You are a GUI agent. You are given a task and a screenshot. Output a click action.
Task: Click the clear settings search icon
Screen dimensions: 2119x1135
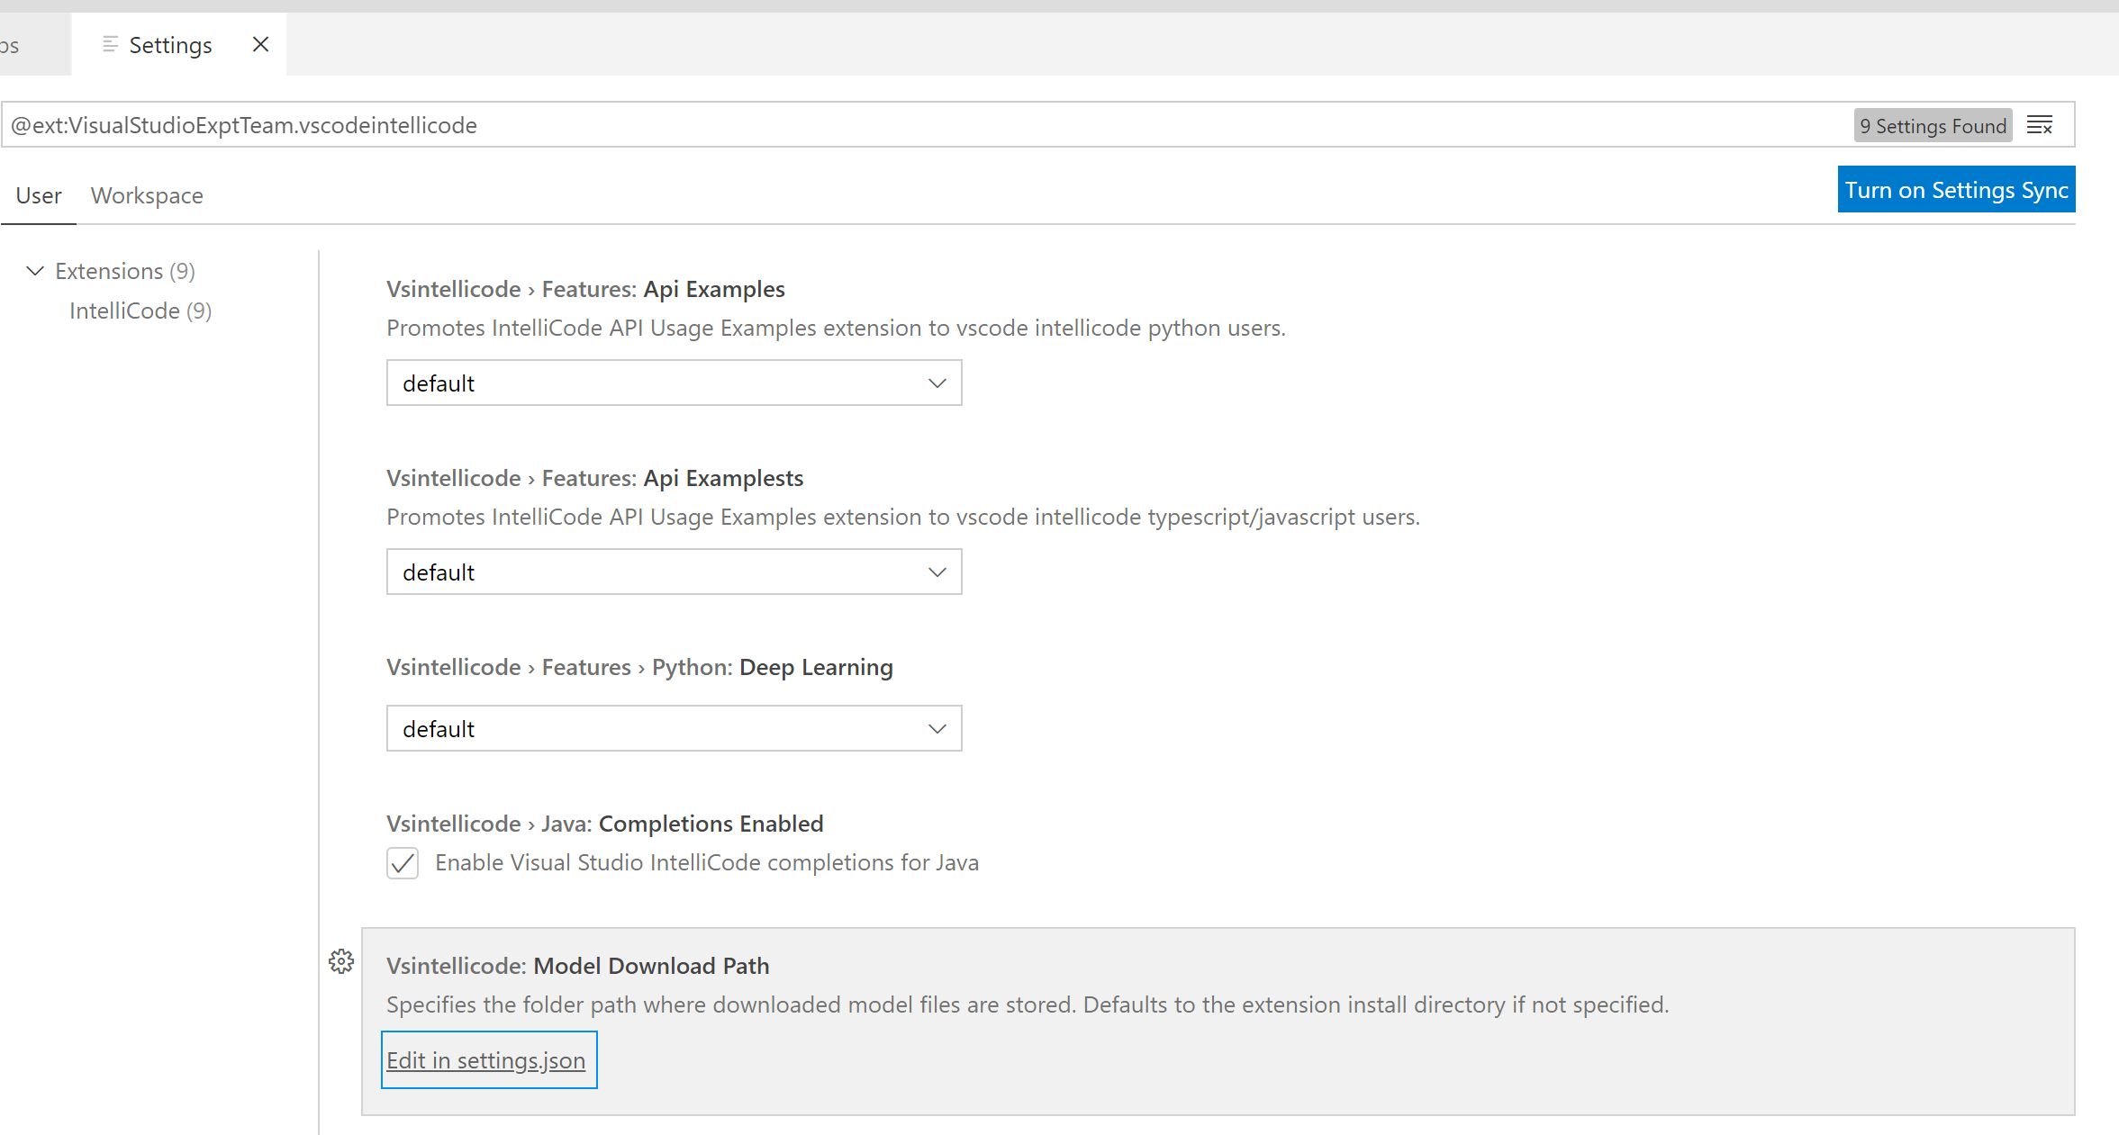coord(2039,125)
